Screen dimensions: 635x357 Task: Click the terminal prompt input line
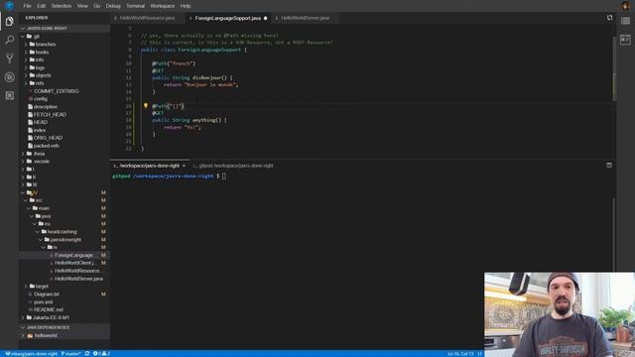click(224, 177)
